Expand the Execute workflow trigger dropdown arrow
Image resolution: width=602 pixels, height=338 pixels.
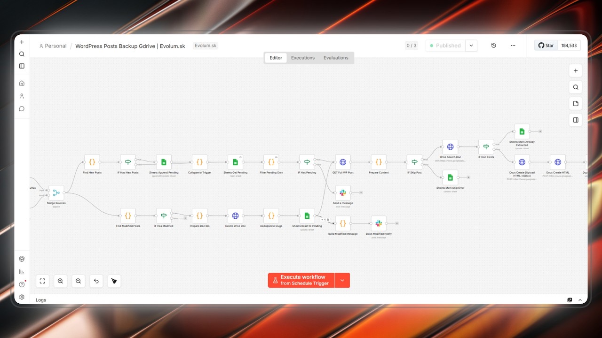[x=342, y=280]
